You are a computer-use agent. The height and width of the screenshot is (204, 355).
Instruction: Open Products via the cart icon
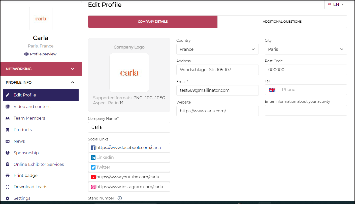(x=8, y=130)
